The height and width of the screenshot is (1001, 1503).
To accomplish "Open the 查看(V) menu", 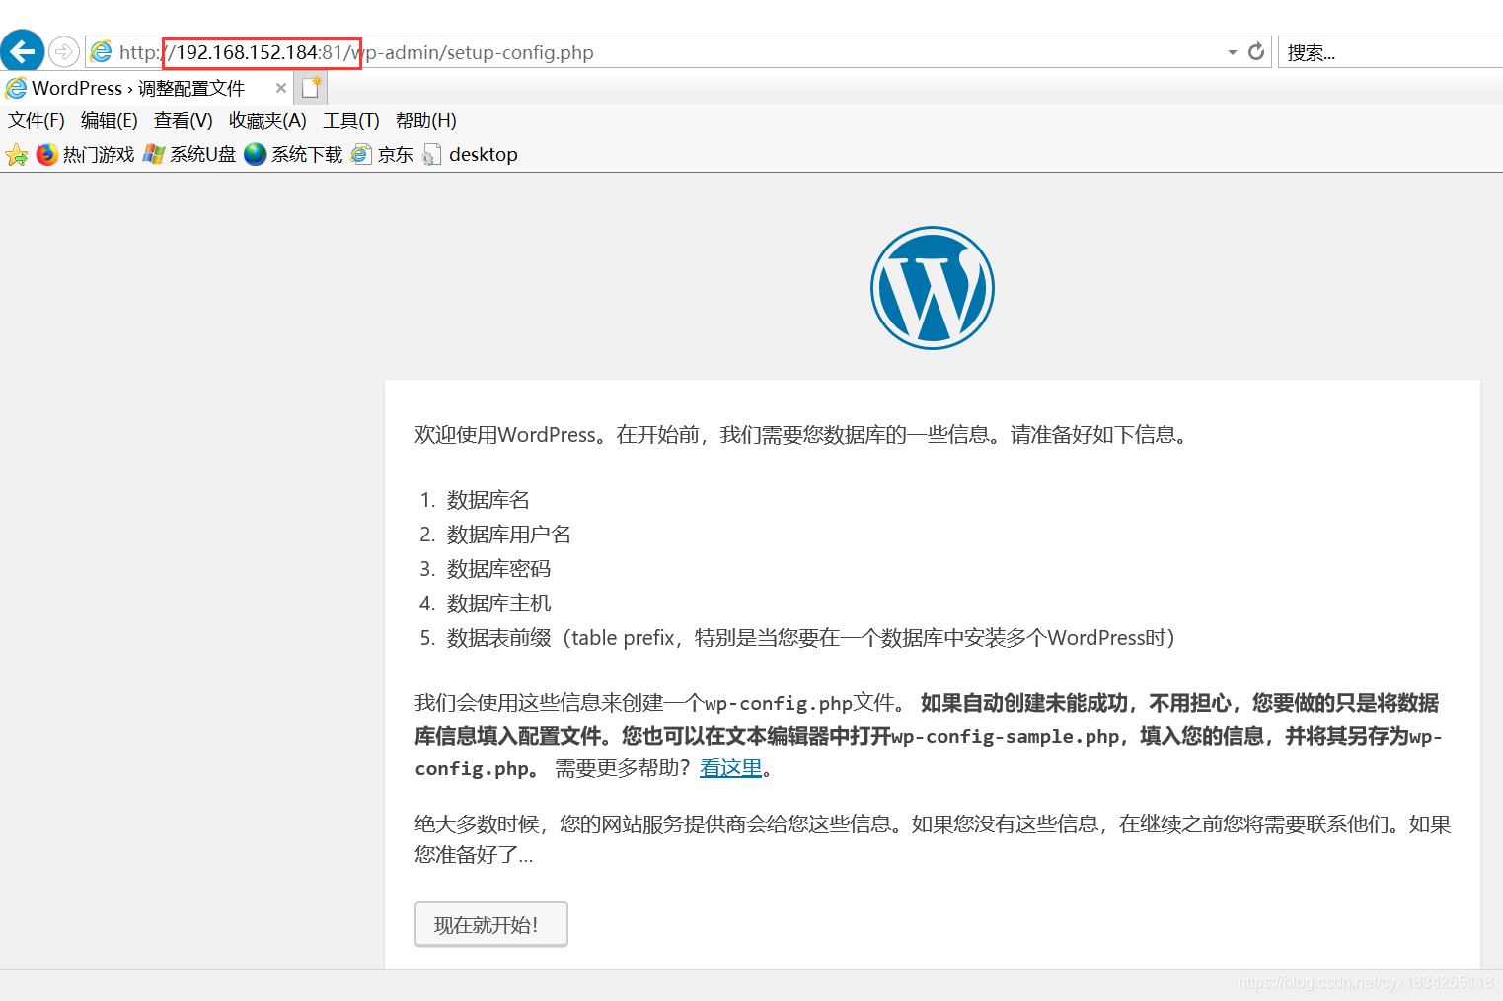I will tap(184, 120).
